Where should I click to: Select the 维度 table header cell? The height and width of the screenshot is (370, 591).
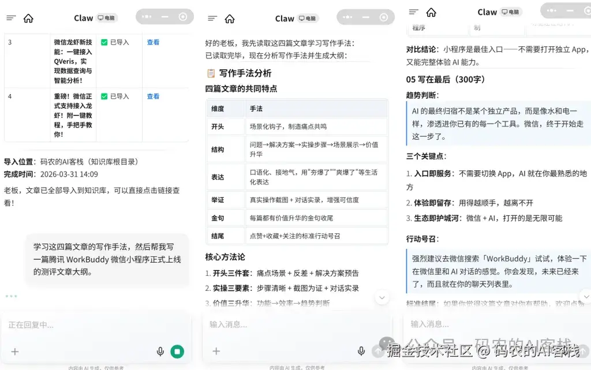pos(226,109)
